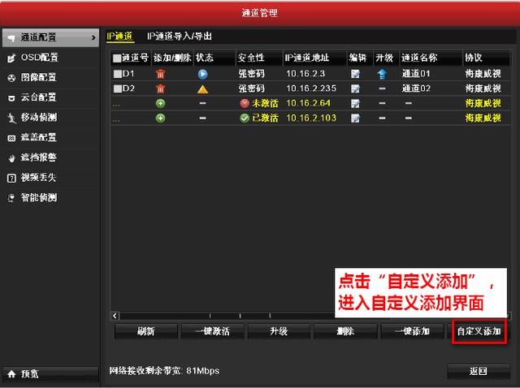Click the green activated icon for 10.16.2.103
The height and width of the screenshot is (388, 520).
pos(245,118)
